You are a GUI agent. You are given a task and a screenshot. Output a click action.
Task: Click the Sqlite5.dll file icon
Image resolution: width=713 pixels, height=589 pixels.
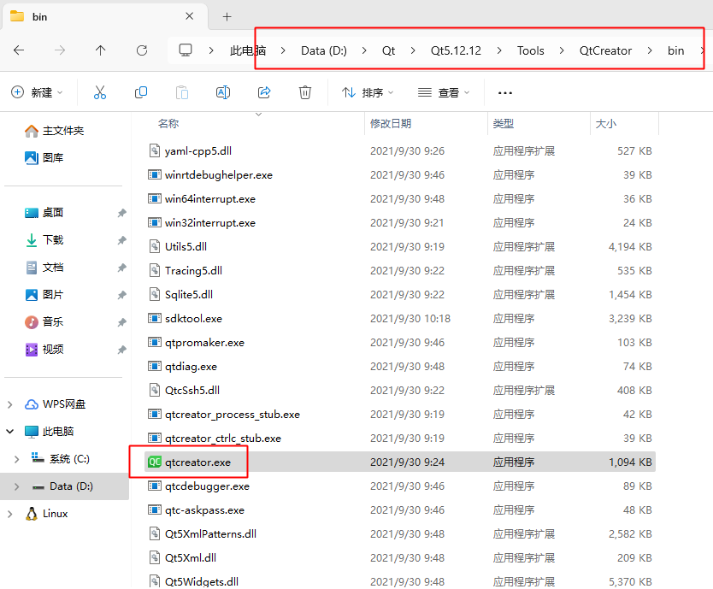pyautogui.click(x=155, y=294)
